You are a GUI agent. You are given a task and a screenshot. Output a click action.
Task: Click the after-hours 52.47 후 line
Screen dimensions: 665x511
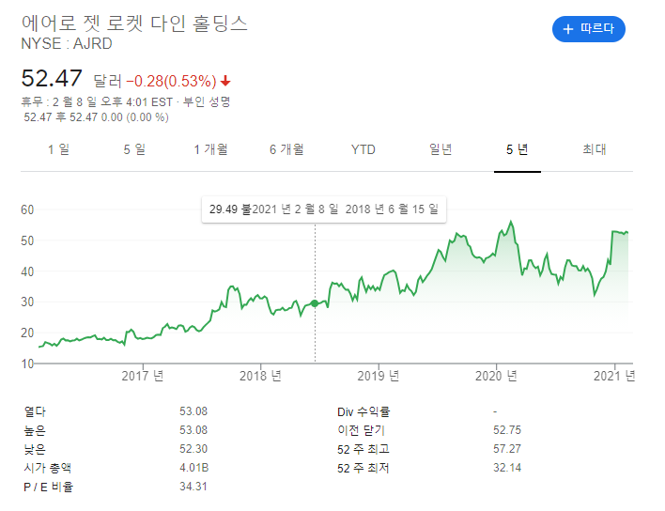point(96,117)
